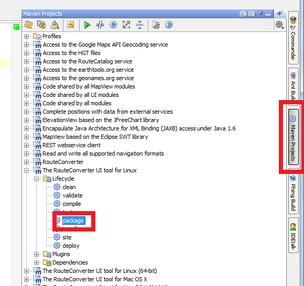
Task: Click the Reimport All Maven Projects icon
Action: 29,25
